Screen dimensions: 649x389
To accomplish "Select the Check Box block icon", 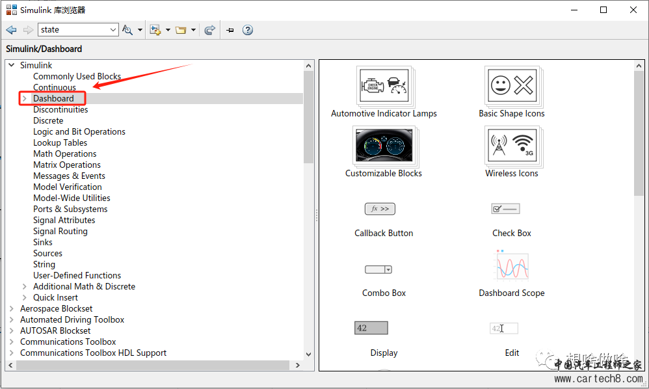I will click(x=505, y=209).
